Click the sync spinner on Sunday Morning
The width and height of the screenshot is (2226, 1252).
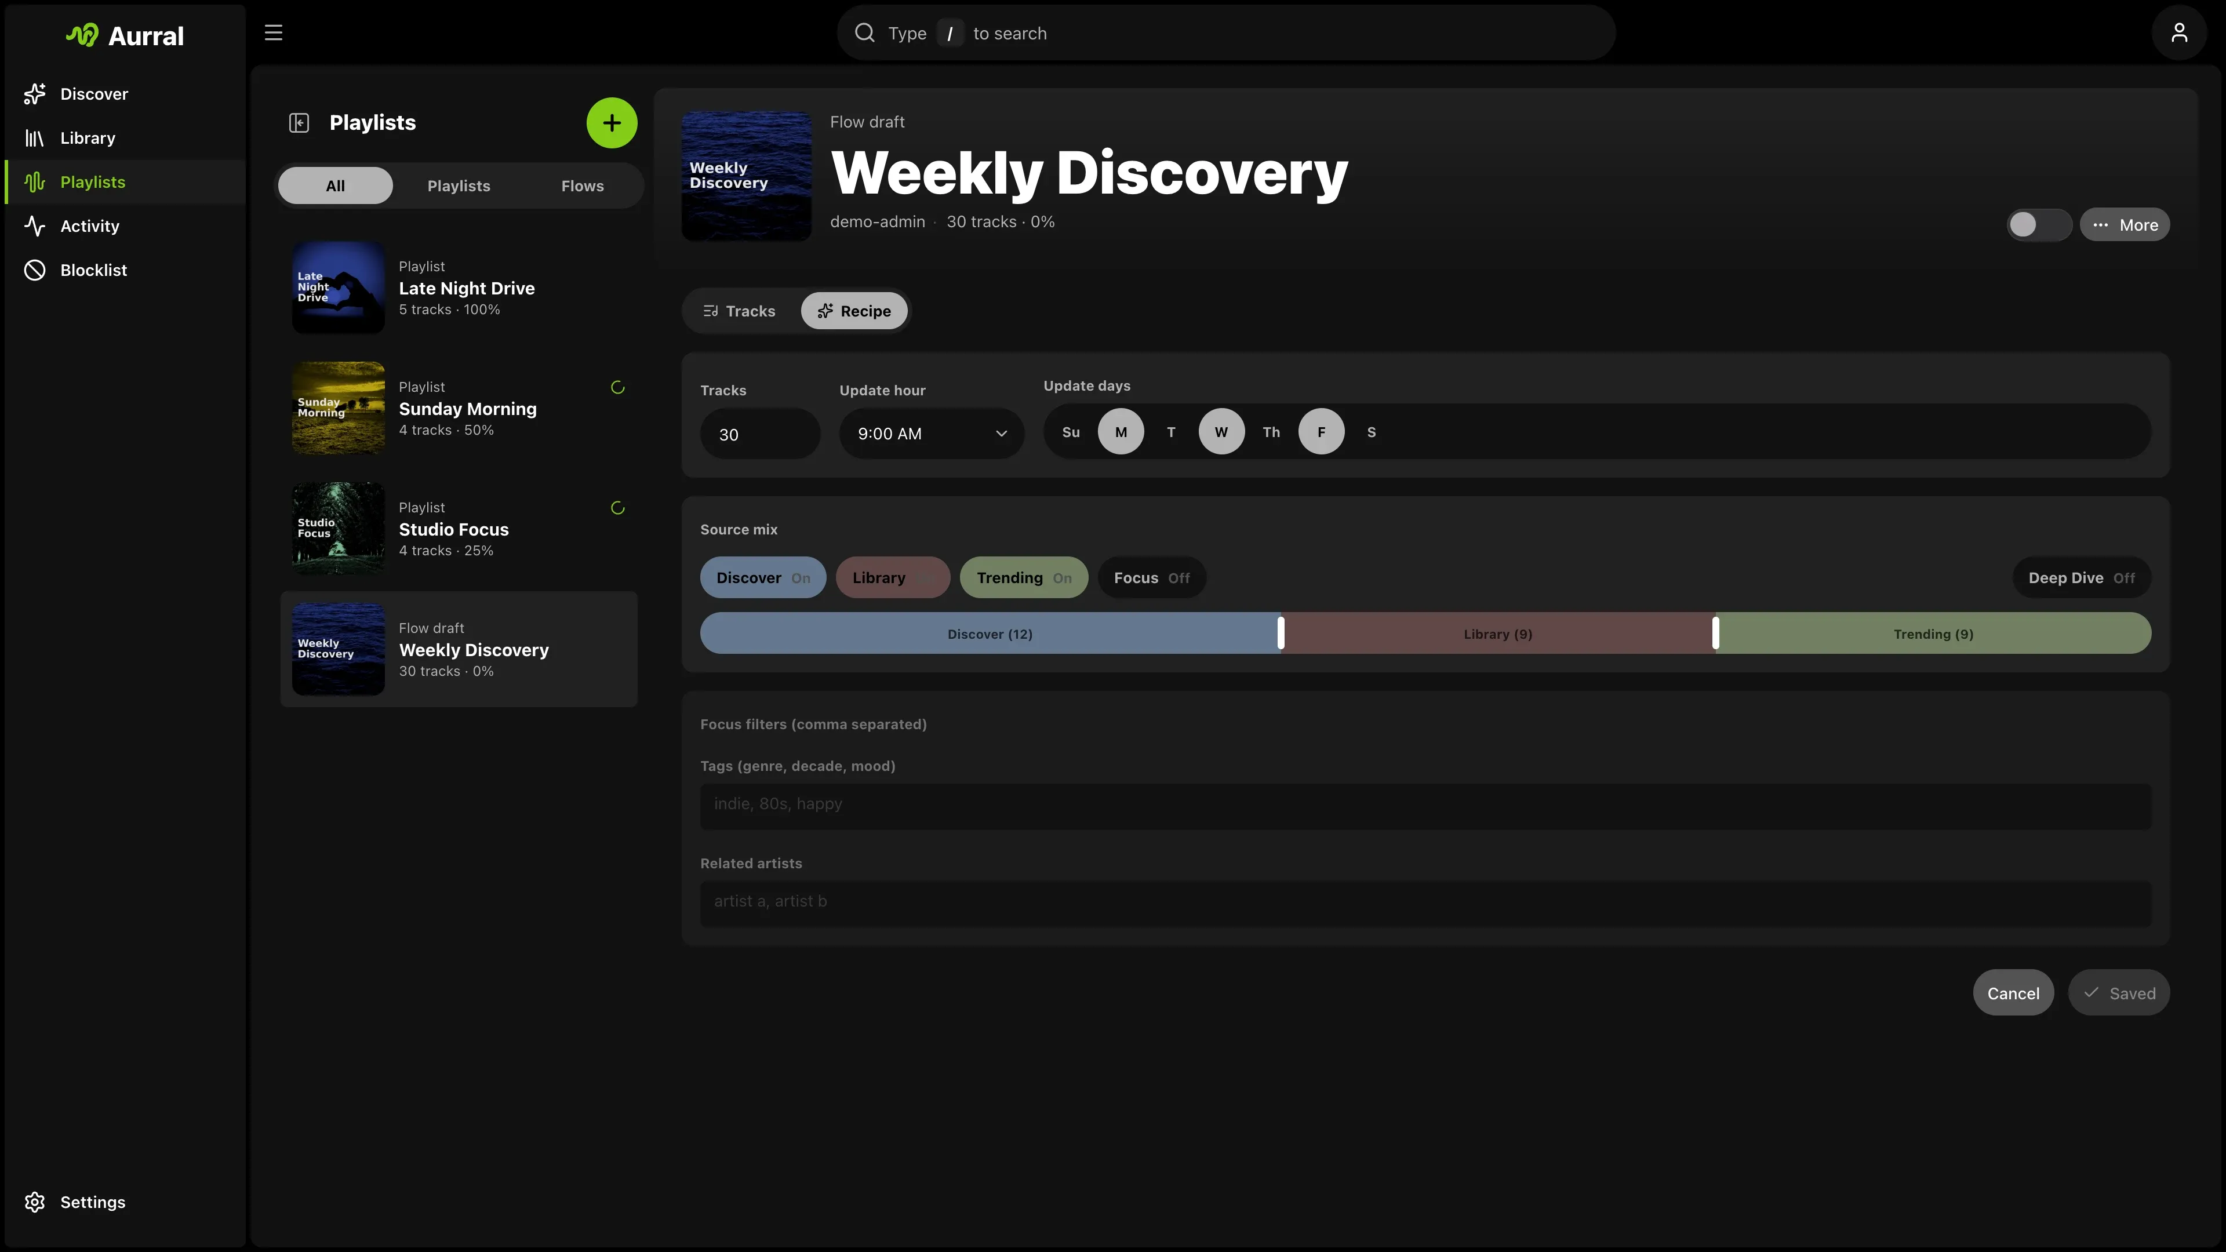coord(618,387)
